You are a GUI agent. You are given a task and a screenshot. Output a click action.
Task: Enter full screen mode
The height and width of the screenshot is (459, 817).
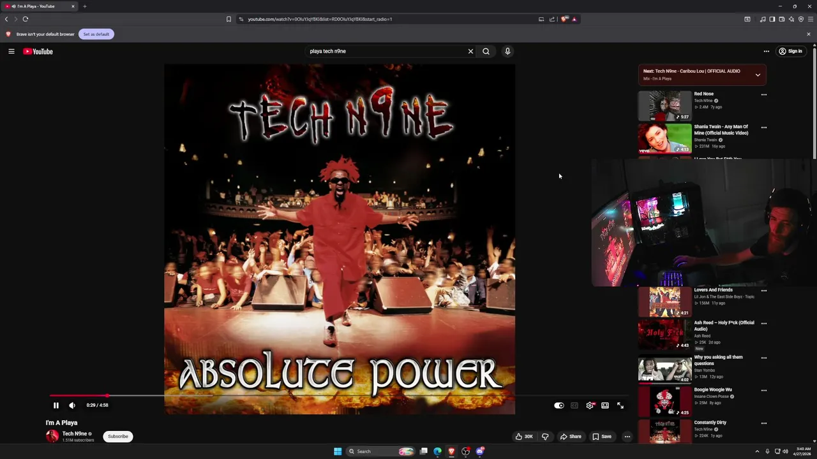click(620, 405)
